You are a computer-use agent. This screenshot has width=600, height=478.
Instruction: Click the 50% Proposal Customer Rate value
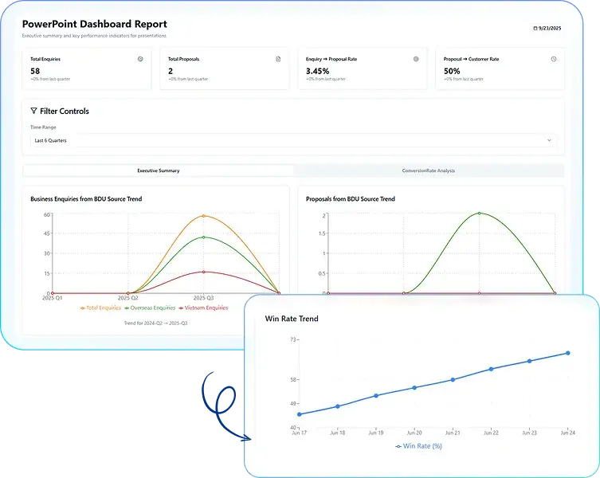tap(453, 71)
